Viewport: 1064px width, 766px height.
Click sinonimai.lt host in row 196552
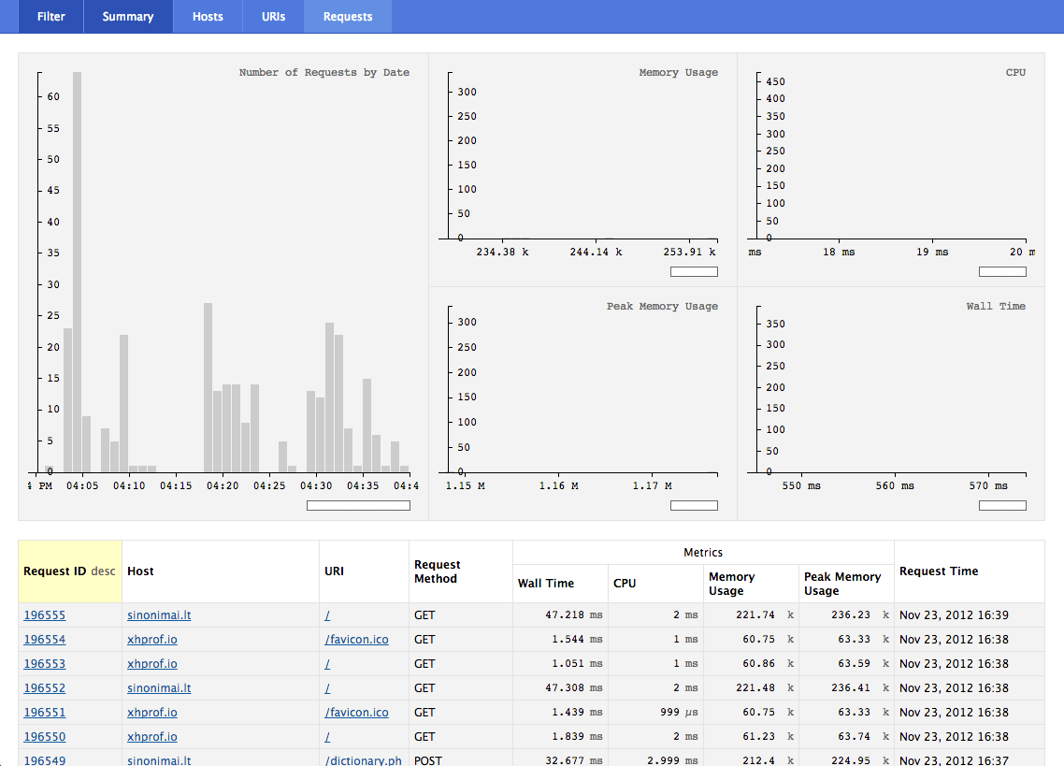(159, 688)
